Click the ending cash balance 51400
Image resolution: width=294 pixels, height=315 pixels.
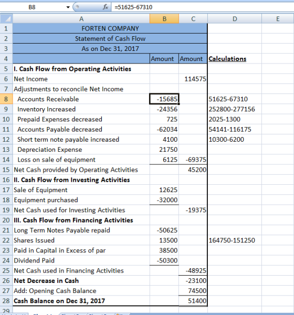[197, 301]
